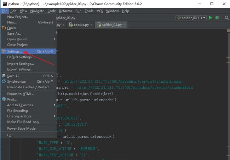The image size is (230, 160).
Task: Open the Navigate menu
Action: click(x=37, y=11)
